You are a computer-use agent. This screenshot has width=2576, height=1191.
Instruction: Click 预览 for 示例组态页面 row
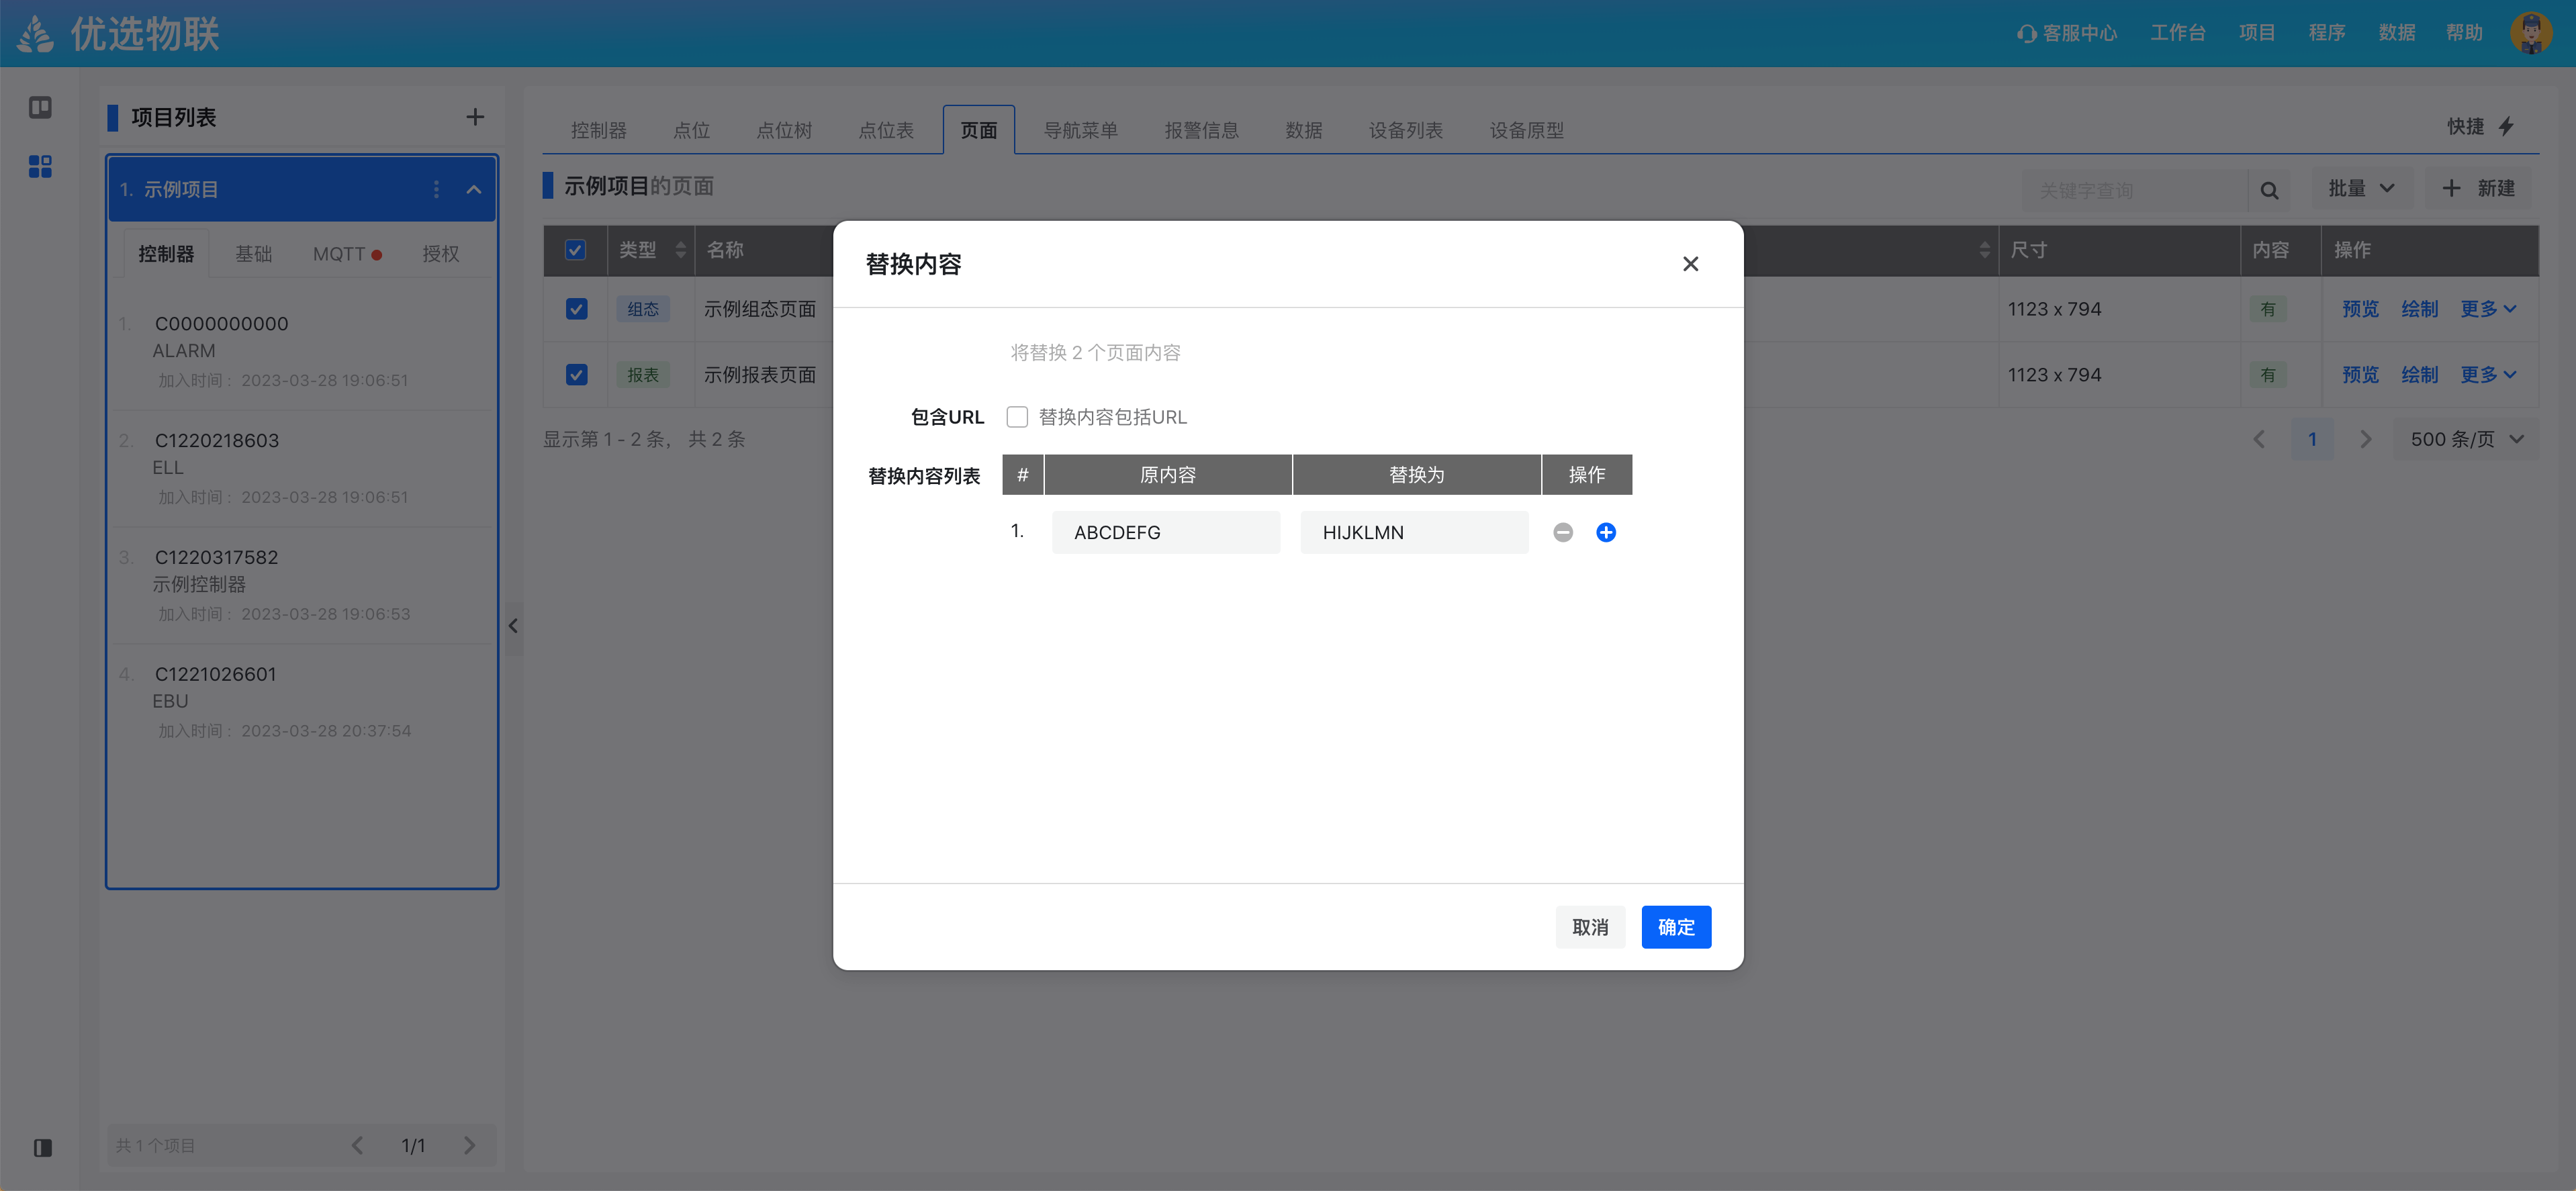tap(2360, 309)
